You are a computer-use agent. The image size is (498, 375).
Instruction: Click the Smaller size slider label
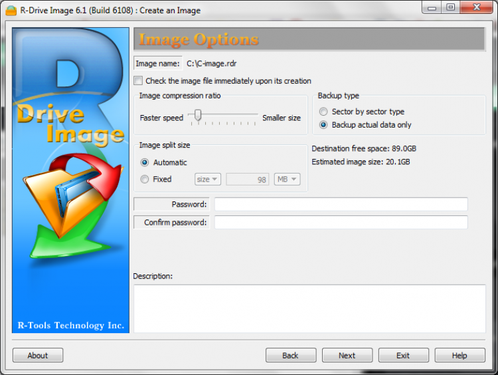[x=282, y=118]
